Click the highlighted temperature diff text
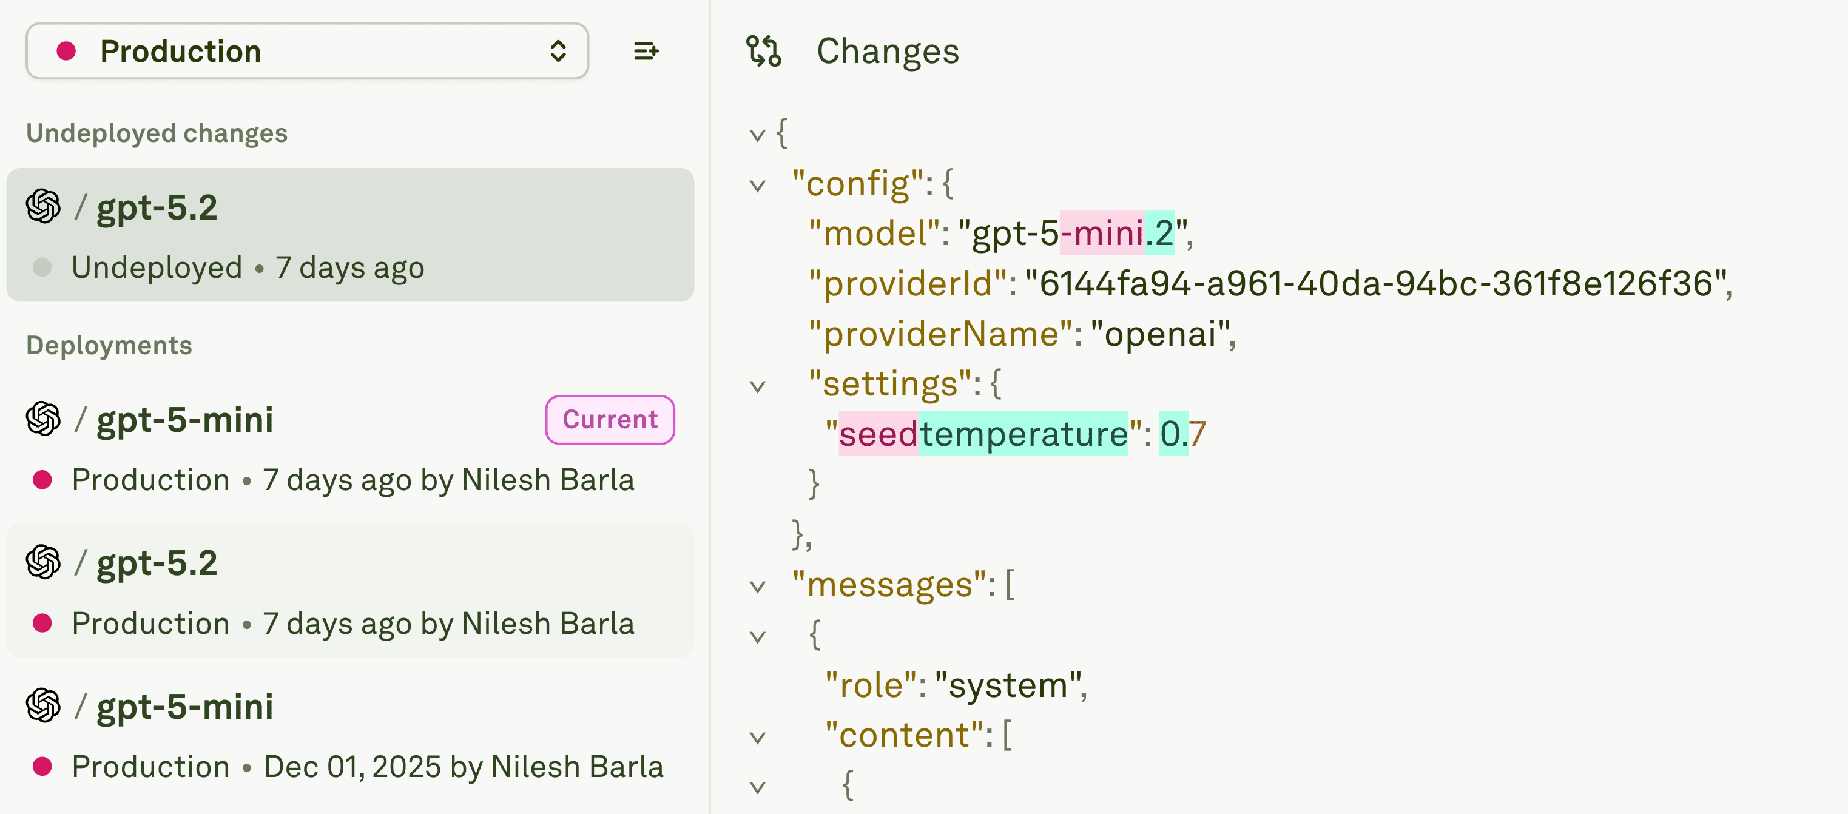The height and width of the screenshot is (814, 1848). [x=1023, y=434]
